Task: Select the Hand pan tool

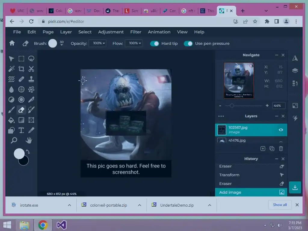Action: pos(29,140)
